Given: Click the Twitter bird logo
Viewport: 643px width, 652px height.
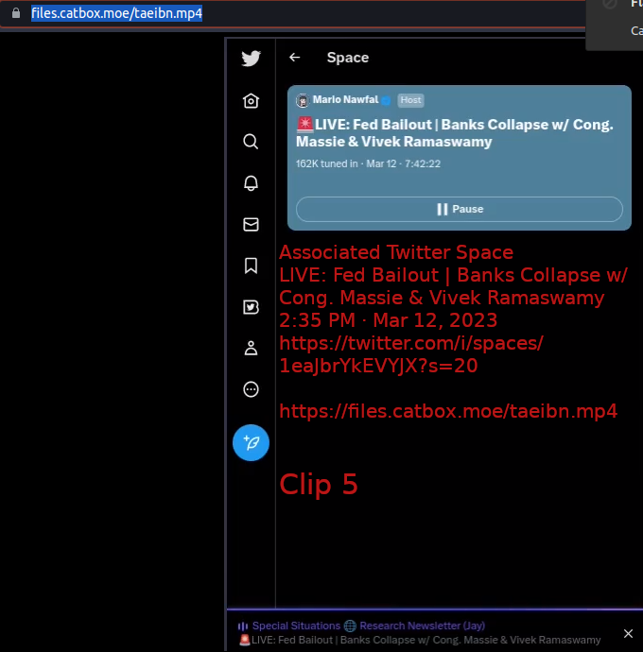Looking at the screenshot, I should [x=251, y=59].
